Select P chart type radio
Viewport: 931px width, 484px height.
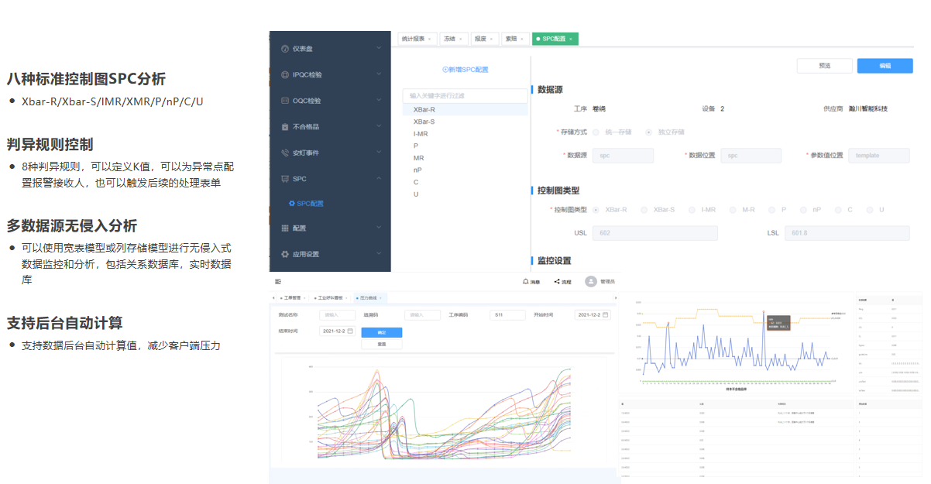tap(772, 209)
